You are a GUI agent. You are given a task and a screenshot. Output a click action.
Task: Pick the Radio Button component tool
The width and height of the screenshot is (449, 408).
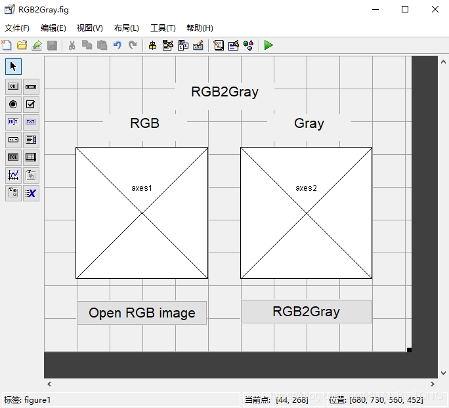[13, 104]
